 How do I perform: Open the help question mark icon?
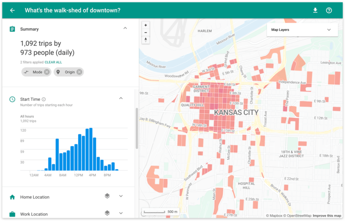329,11
